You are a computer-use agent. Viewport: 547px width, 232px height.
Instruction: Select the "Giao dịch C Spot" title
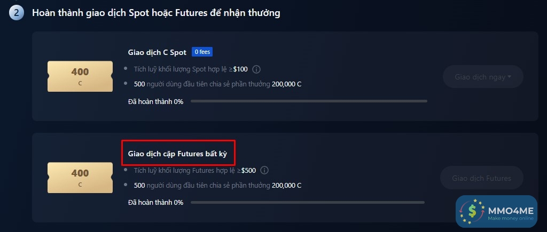[157, 52]
